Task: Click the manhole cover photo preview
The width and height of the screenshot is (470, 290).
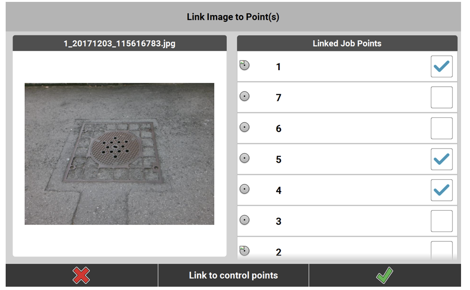Action: (119, 154)
